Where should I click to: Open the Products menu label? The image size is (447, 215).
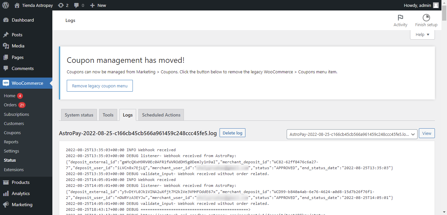21,182
